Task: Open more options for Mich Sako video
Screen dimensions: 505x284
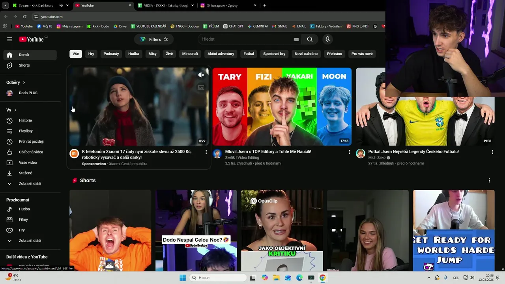Action: pos(492,152)
